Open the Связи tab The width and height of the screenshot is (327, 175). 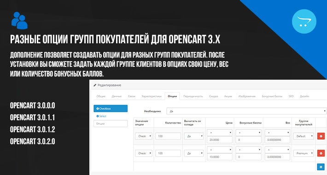(x=132, y=96)
